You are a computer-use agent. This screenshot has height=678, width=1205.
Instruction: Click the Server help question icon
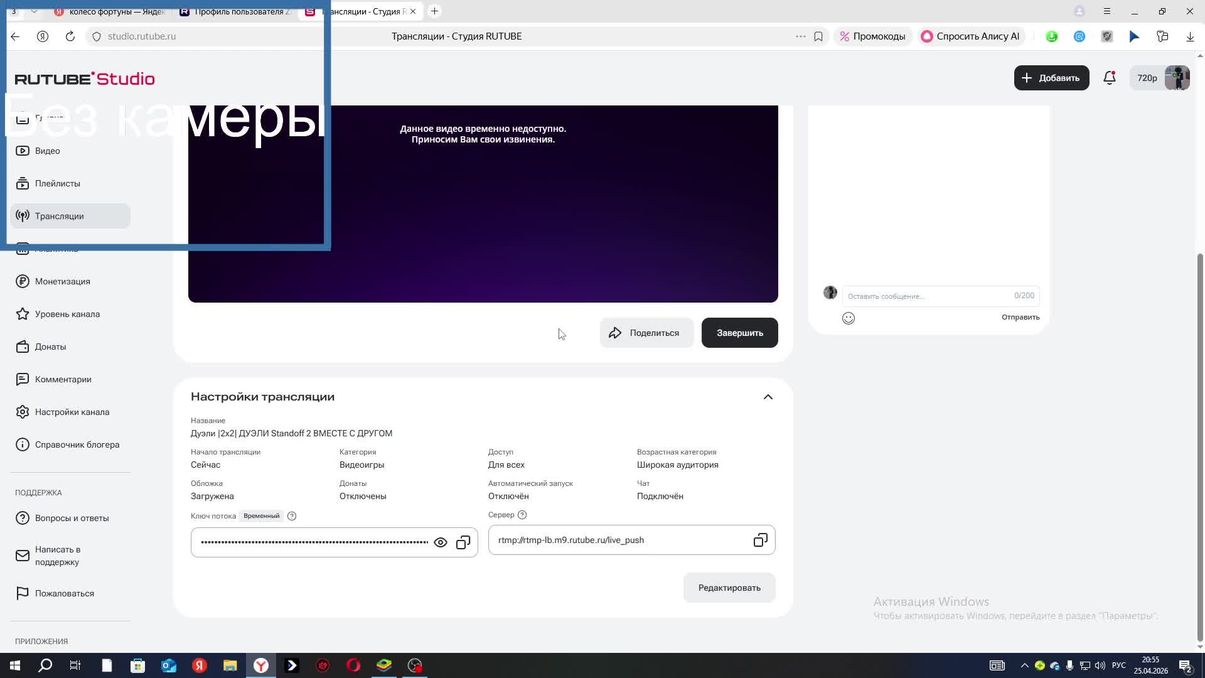pos(522,515)
